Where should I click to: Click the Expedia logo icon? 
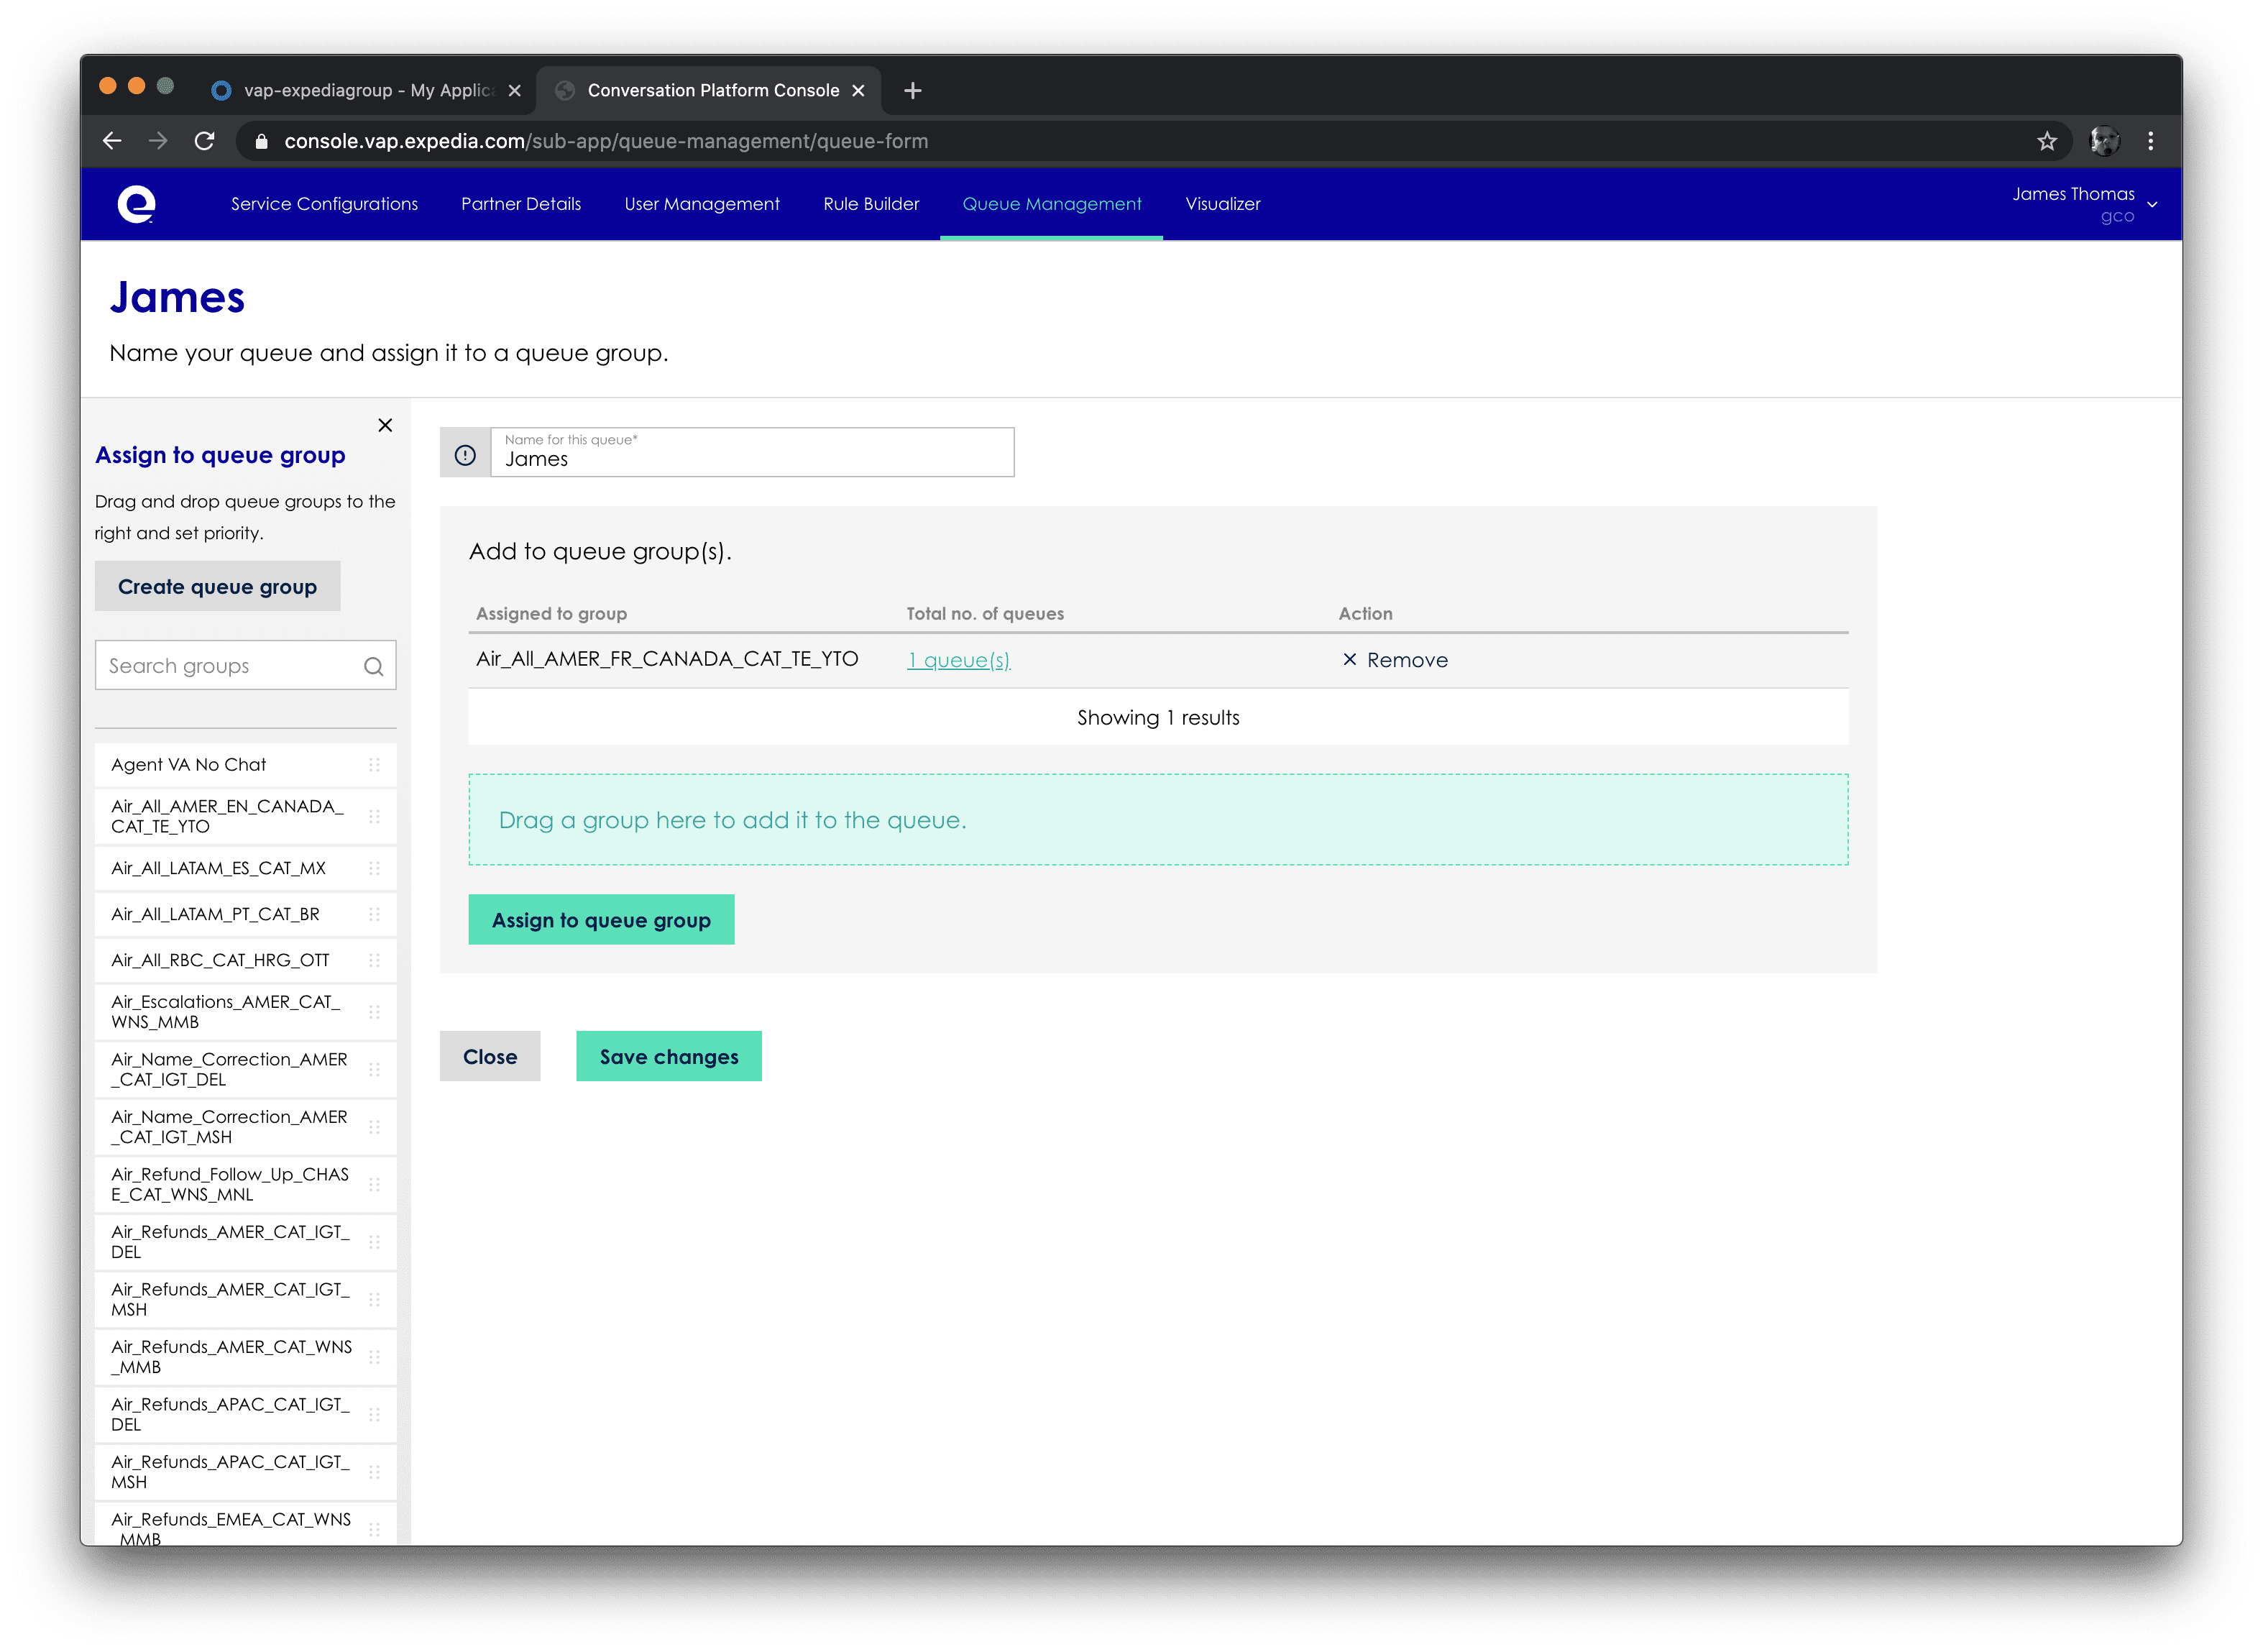pyautogui.click(x=137, y=203)
